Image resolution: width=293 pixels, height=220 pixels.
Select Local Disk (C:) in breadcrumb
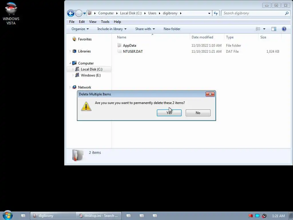point(131,13)
